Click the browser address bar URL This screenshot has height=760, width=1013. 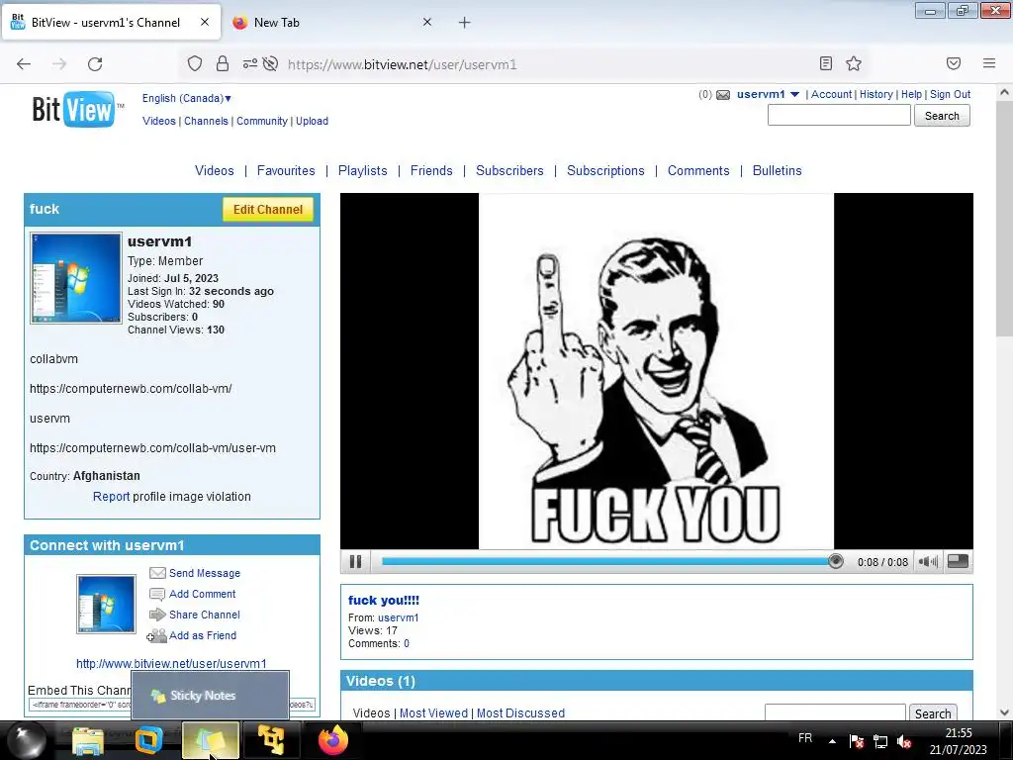click(x=402, y=64)
